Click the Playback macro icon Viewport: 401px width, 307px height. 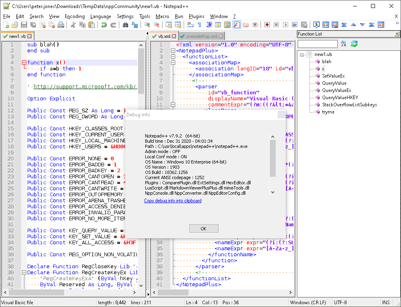pyautogui.click(x=285, y=25)
